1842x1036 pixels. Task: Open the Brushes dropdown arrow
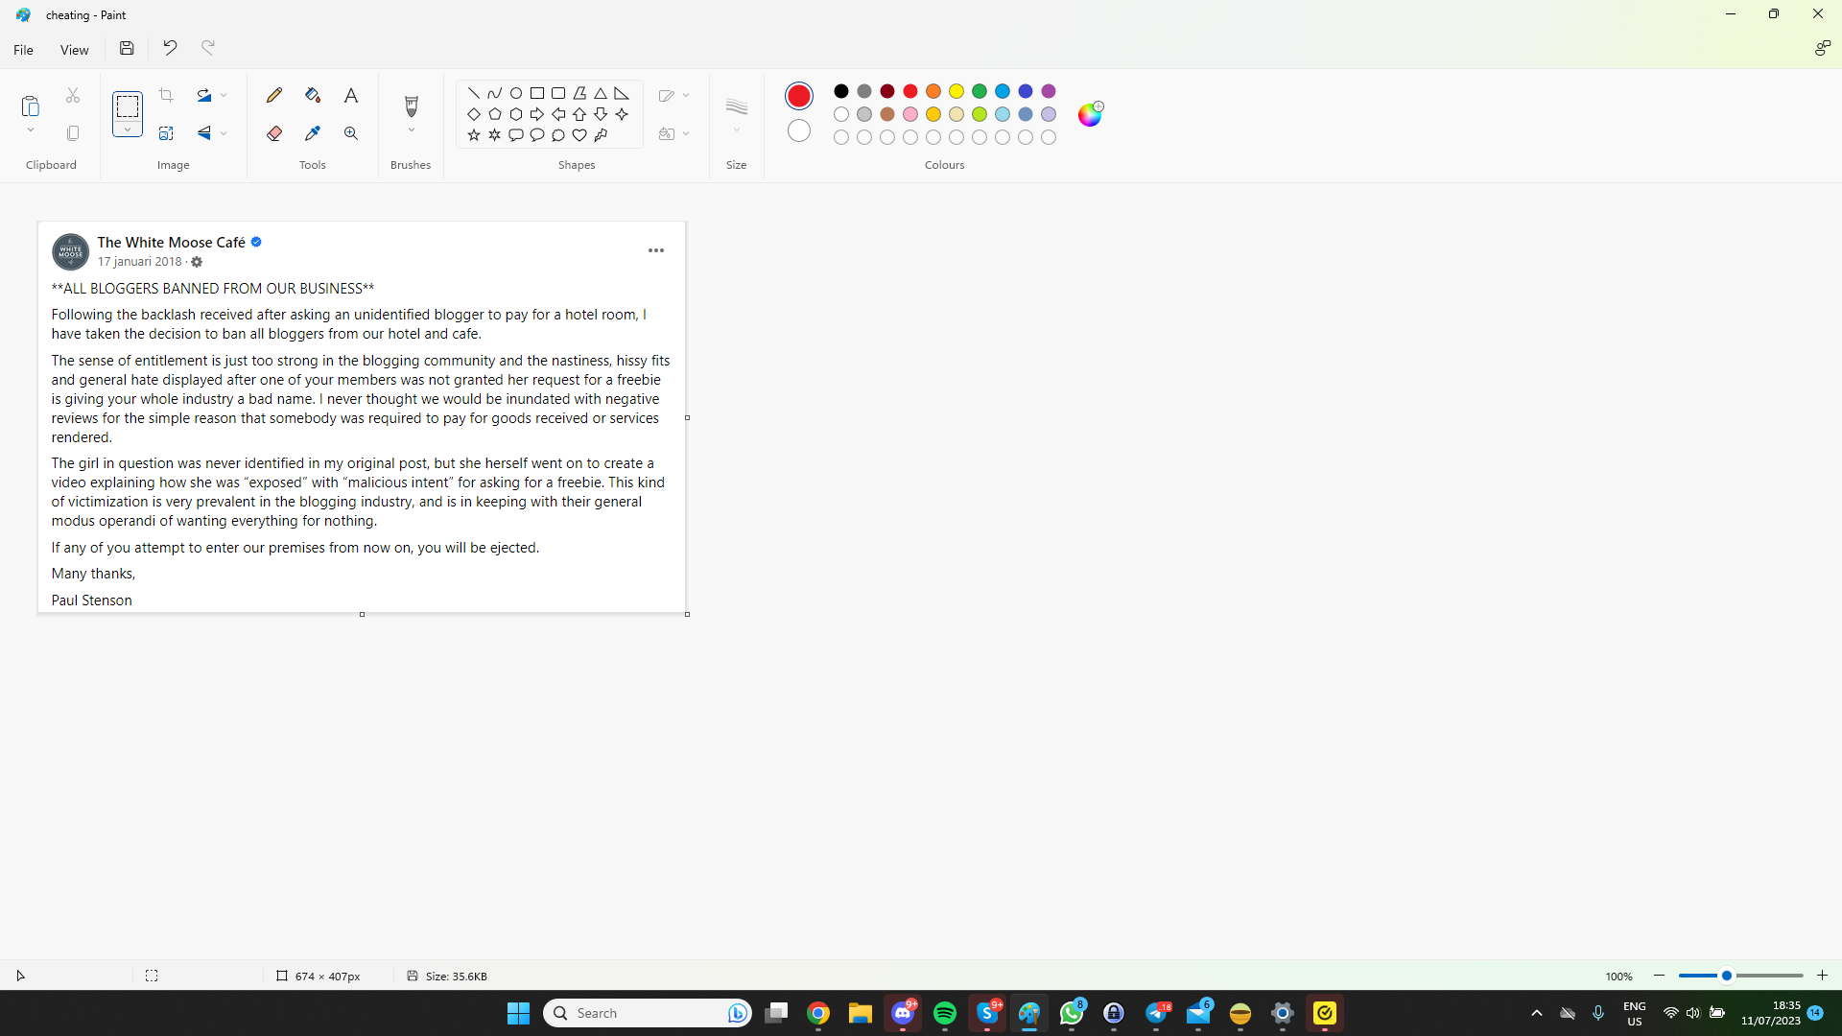[x=412, y=130]
